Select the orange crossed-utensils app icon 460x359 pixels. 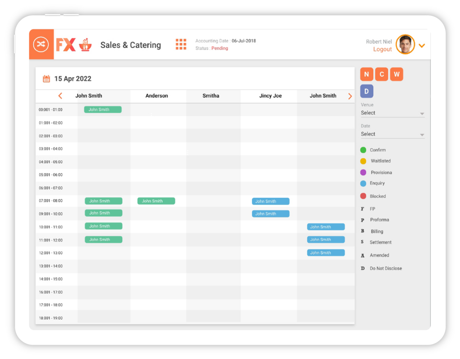(41, 44)
